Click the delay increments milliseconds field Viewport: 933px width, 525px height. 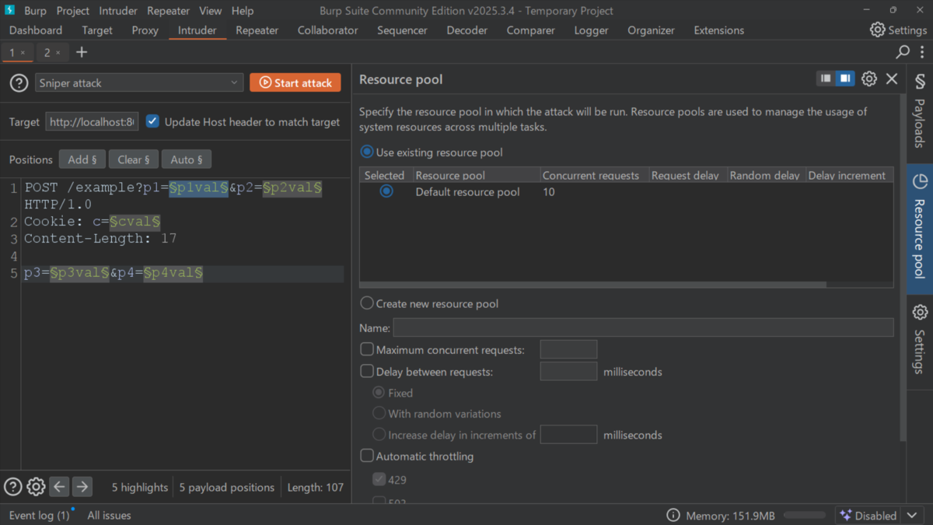pyautogui.click(x=568, y=435)
